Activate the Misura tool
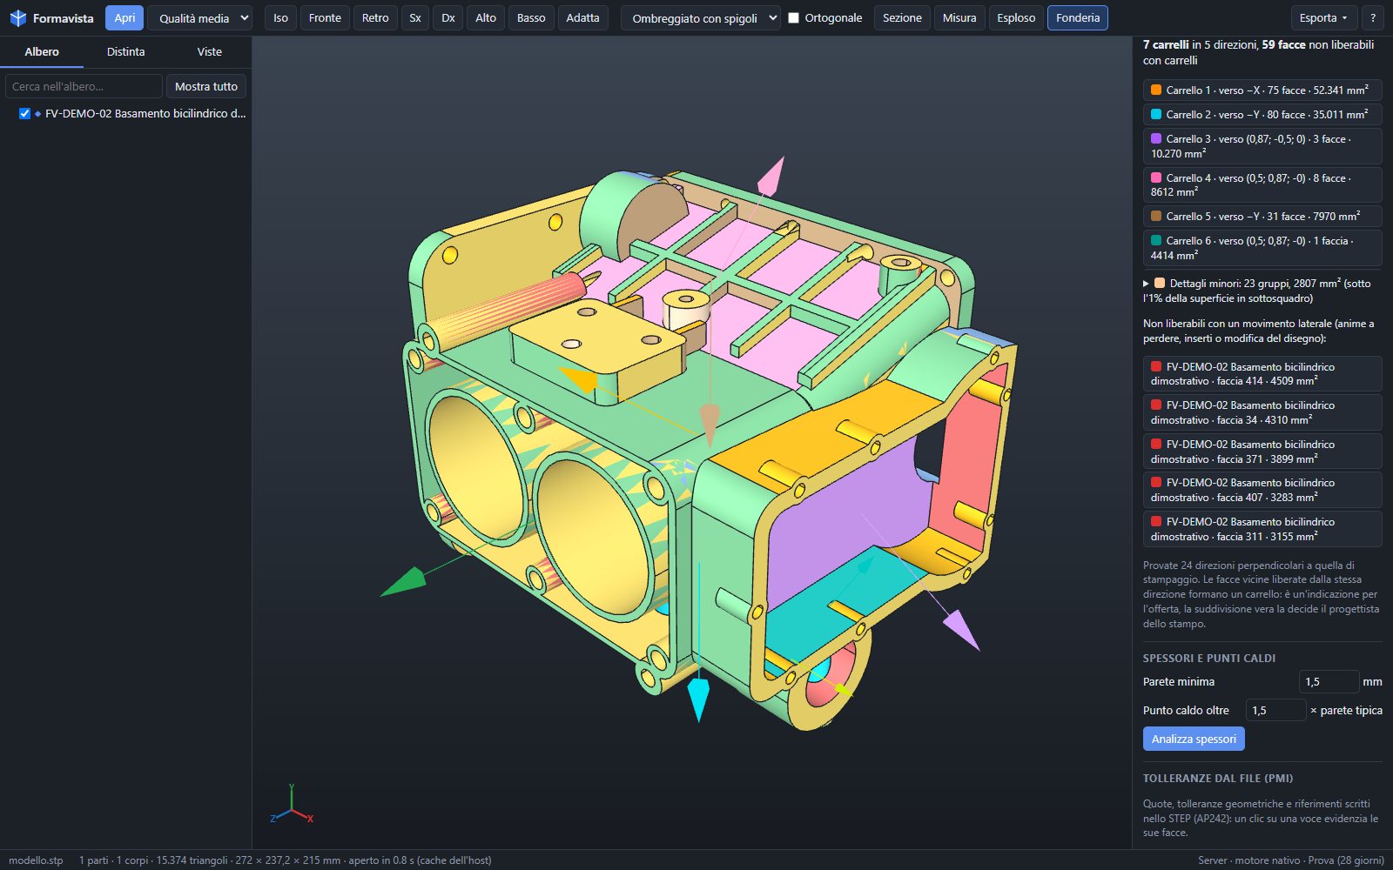The height and width of the screenshot is (870, 1393). [x=959, y=18]
